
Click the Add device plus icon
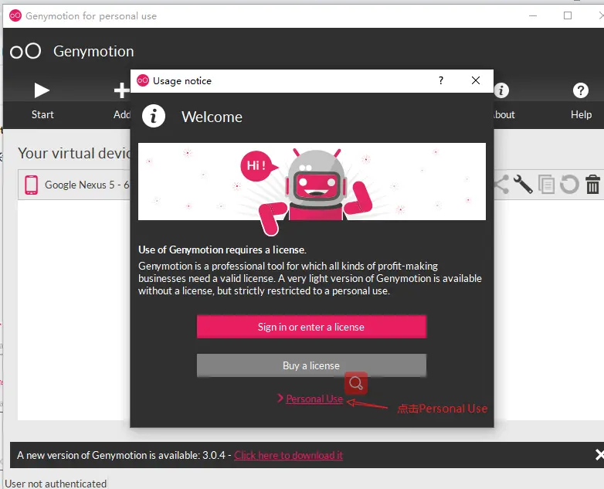coord(122,91)
